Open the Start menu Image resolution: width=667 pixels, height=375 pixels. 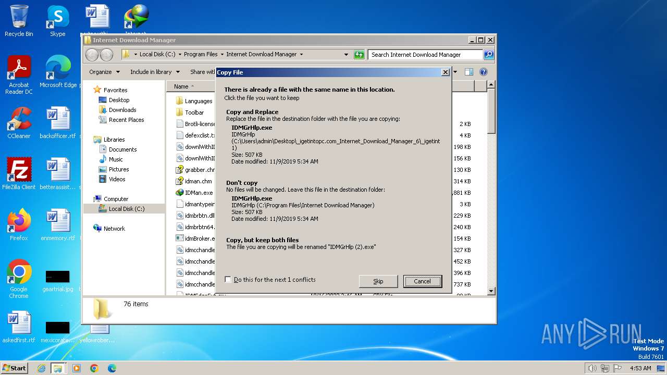click(x=14, y=368)
